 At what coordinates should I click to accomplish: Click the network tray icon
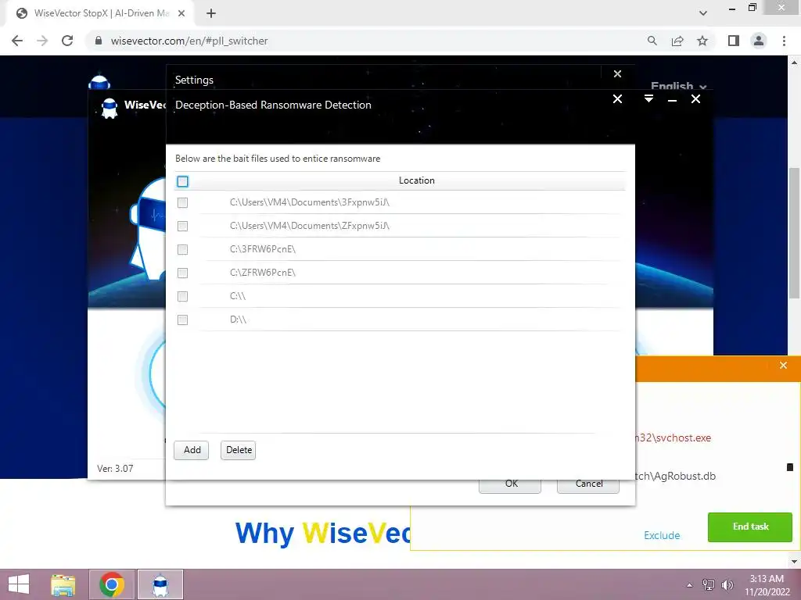pos(709,585)
